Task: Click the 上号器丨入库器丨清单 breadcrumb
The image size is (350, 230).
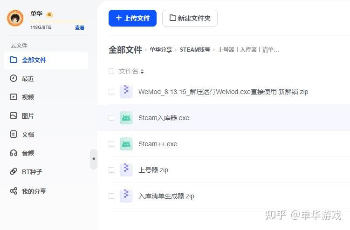Action: [x=248, y=49]
